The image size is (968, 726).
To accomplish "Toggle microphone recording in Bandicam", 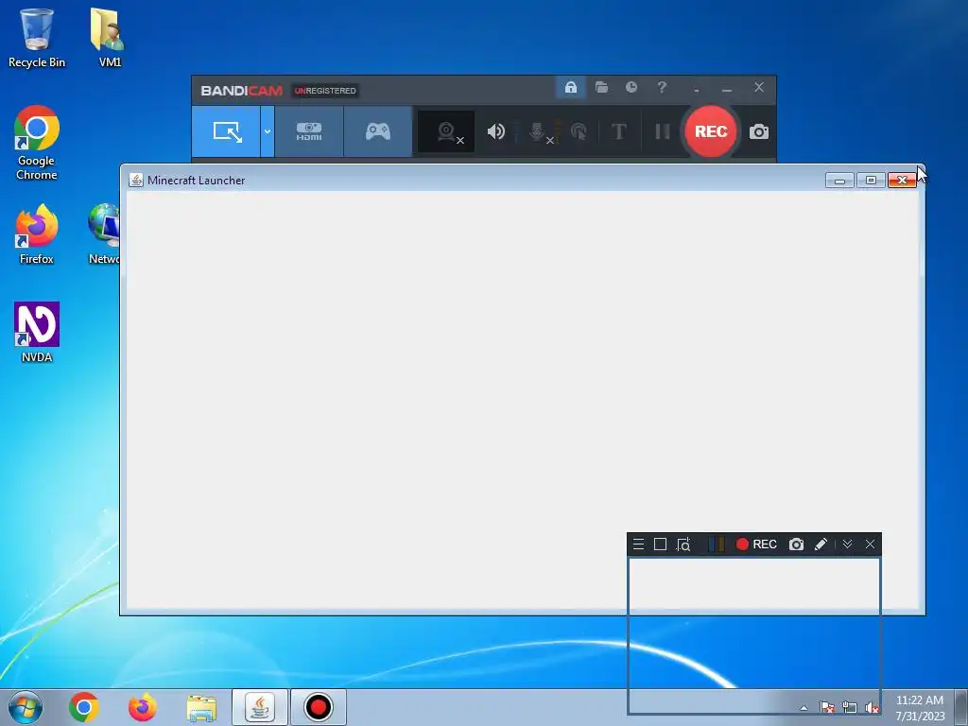I will click(538, 131).
